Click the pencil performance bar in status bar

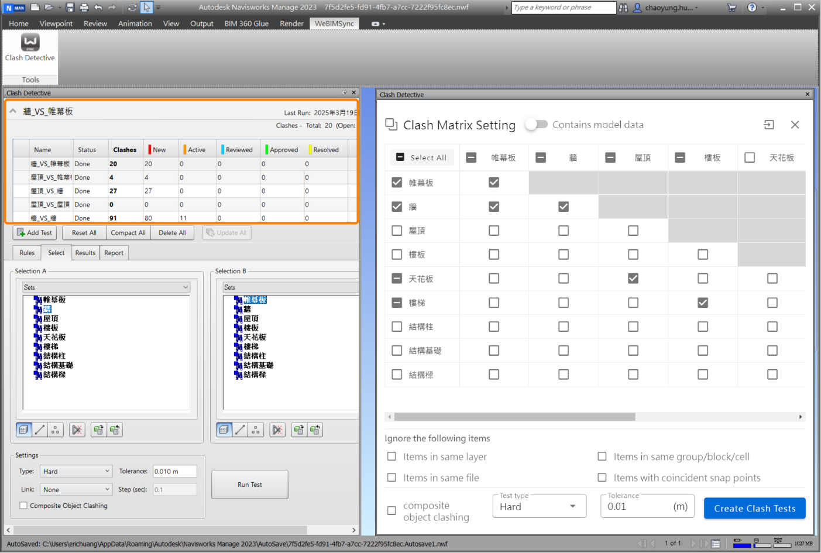click(x=742, y=543)
